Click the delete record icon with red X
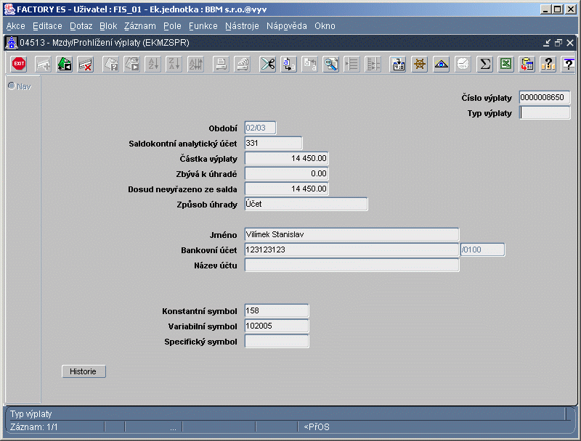Viewport: 581px width, 441px height. (86, 64)
